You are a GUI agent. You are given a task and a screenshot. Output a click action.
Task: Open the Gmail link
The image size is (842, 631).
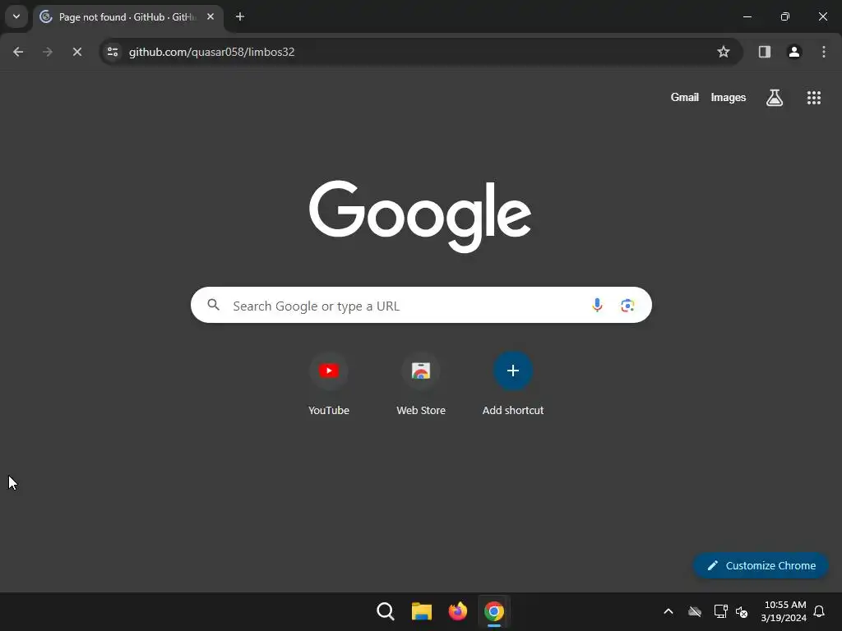(685, 97)
